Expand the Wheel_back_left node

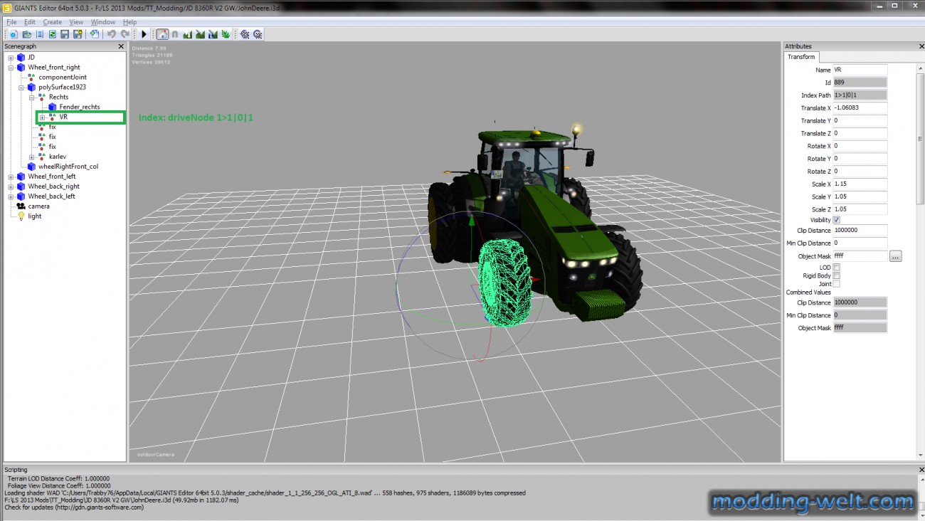coord(11,196)
